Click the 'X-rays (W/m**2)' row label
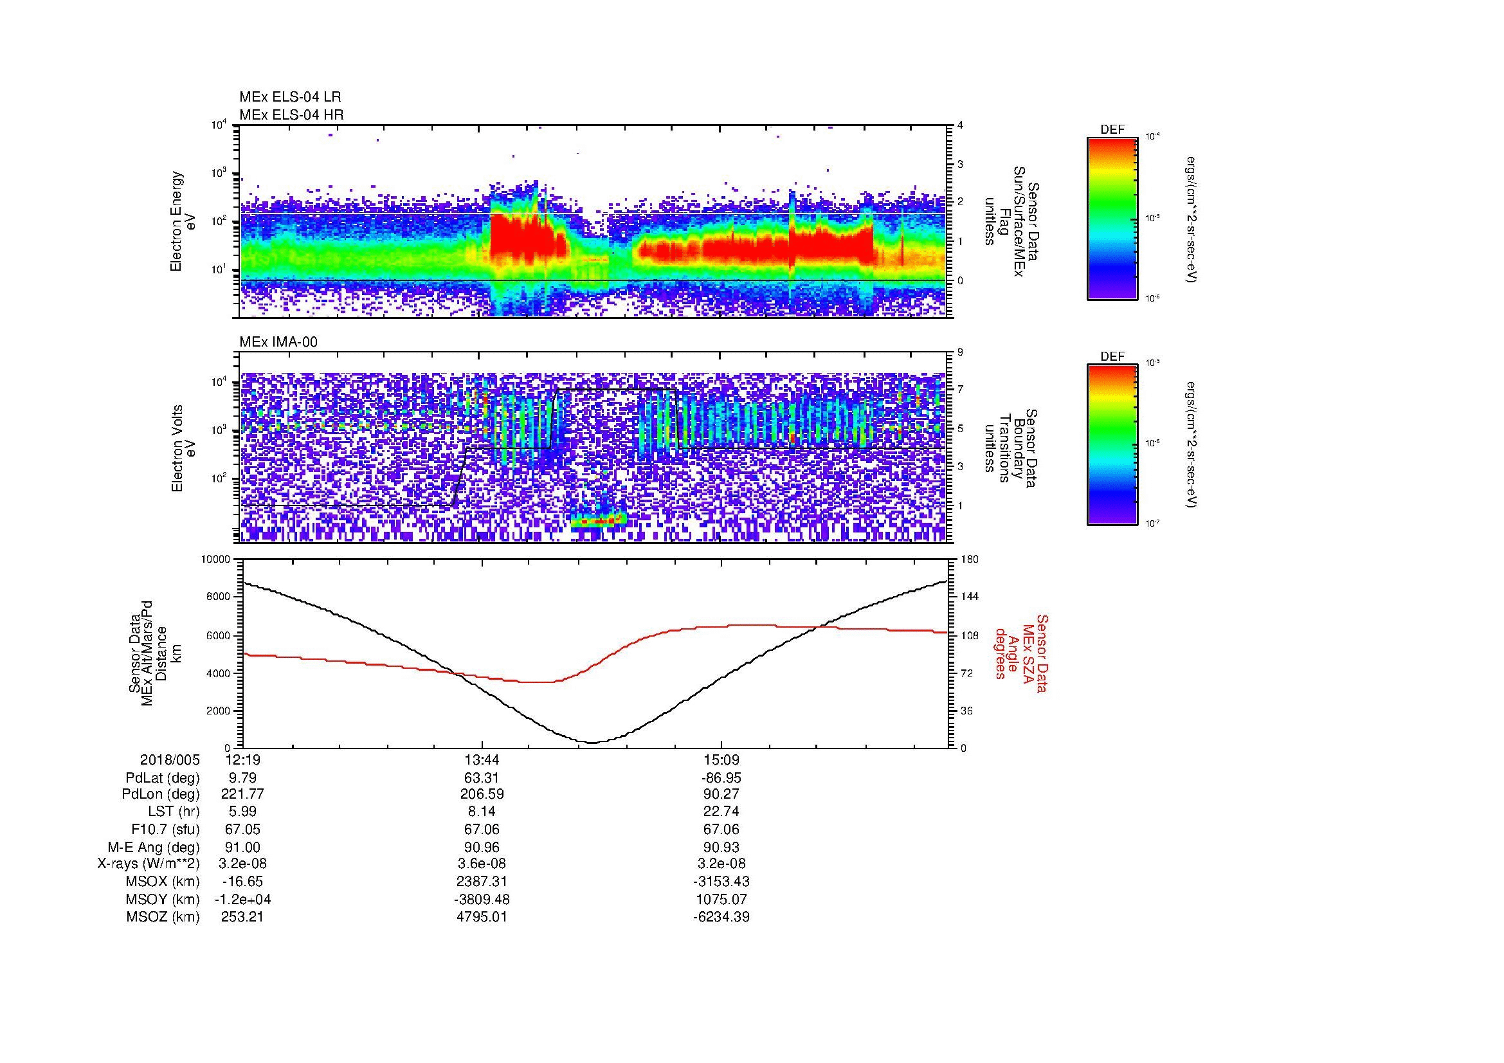1504x1063 pixels. (149, 864)
